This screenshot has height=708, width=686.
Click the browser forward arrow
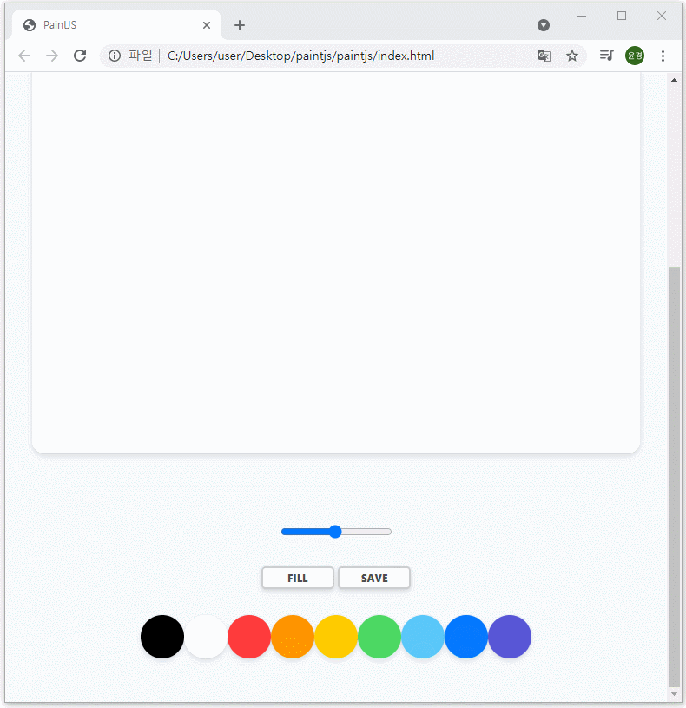(52, 56)
